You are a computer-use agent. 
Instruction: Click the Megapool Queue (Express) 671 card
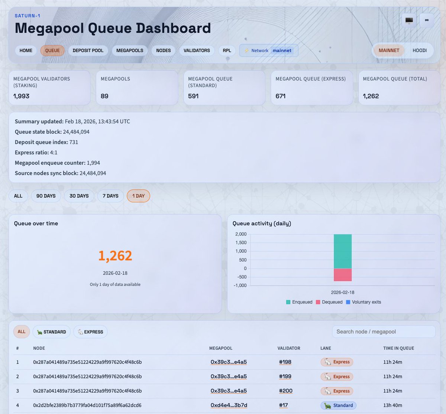click(x=312, y=88)
